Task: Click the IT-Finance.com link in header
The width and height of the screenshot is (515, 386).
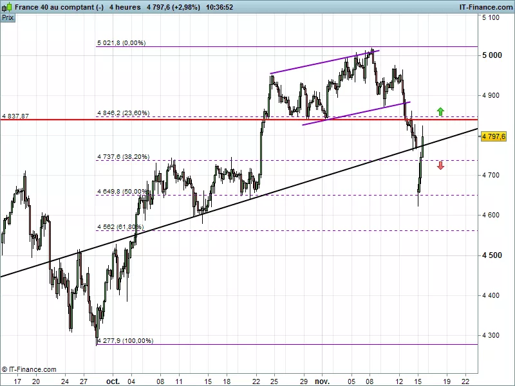Action: 485,7
